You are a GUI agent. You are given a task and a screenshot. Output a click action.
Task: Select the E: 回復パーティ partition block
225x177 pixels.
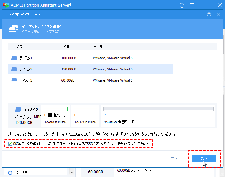click(55, 116)
